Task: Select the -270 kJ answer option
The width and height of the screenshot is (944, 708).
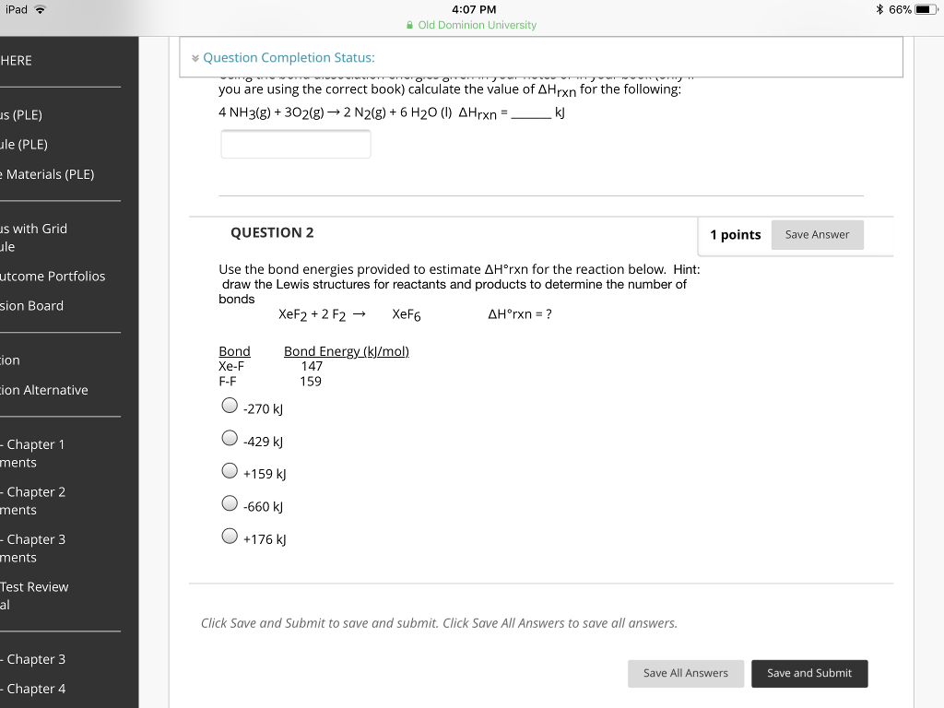Action: pyautogui.click(x=230, y=405)
